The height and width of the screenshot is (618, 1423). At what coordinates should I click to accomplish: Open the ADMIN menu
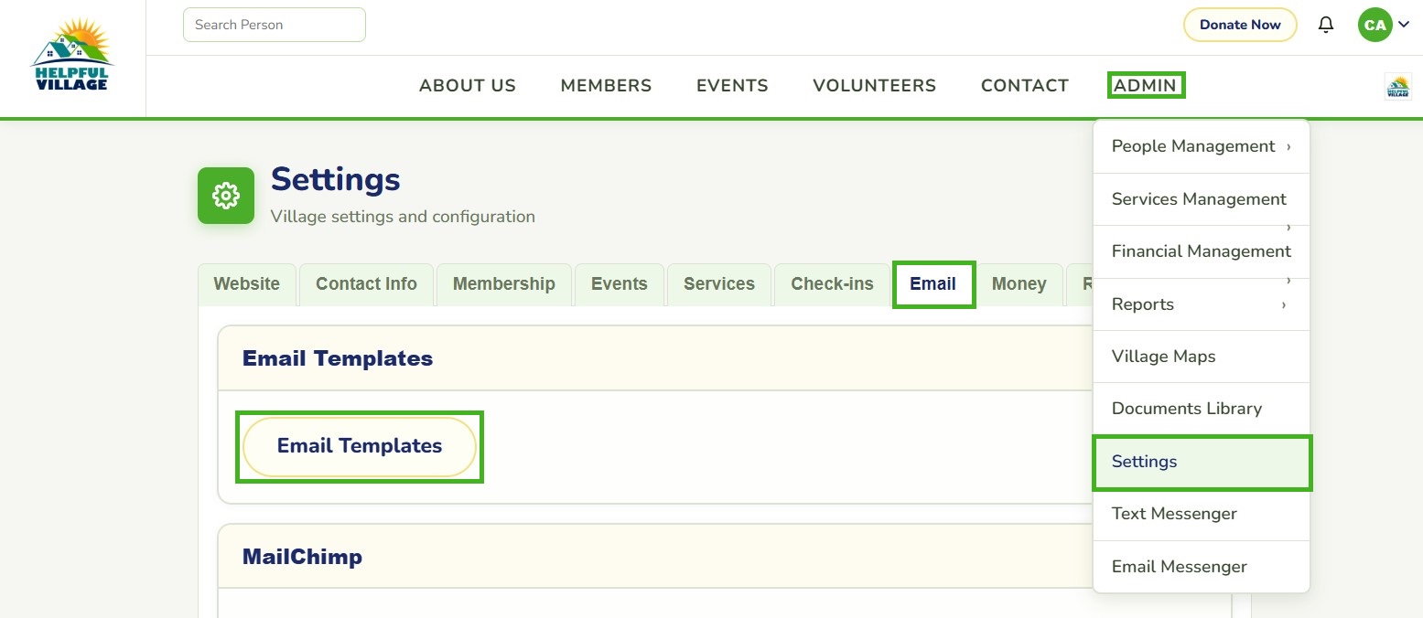1146,86
